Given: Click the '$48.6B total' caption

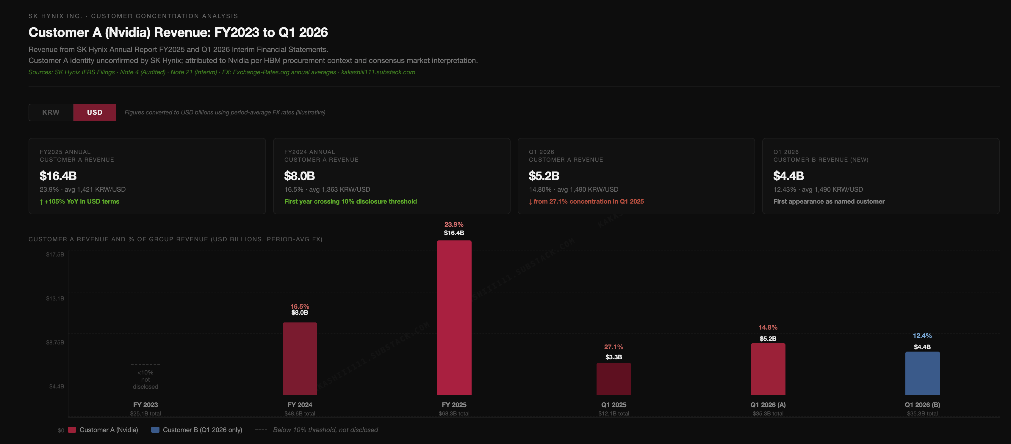Looking at the screenshot, I should pos(300,413).
